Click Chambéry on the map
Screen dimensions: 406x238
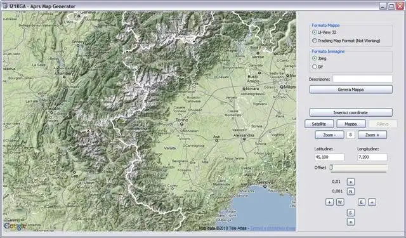64,73
